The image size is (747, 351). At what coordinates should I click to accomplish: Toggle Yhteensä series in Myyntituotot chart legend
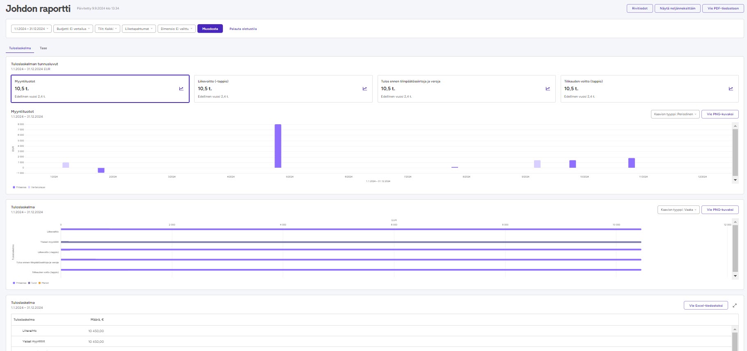point(19,187)
